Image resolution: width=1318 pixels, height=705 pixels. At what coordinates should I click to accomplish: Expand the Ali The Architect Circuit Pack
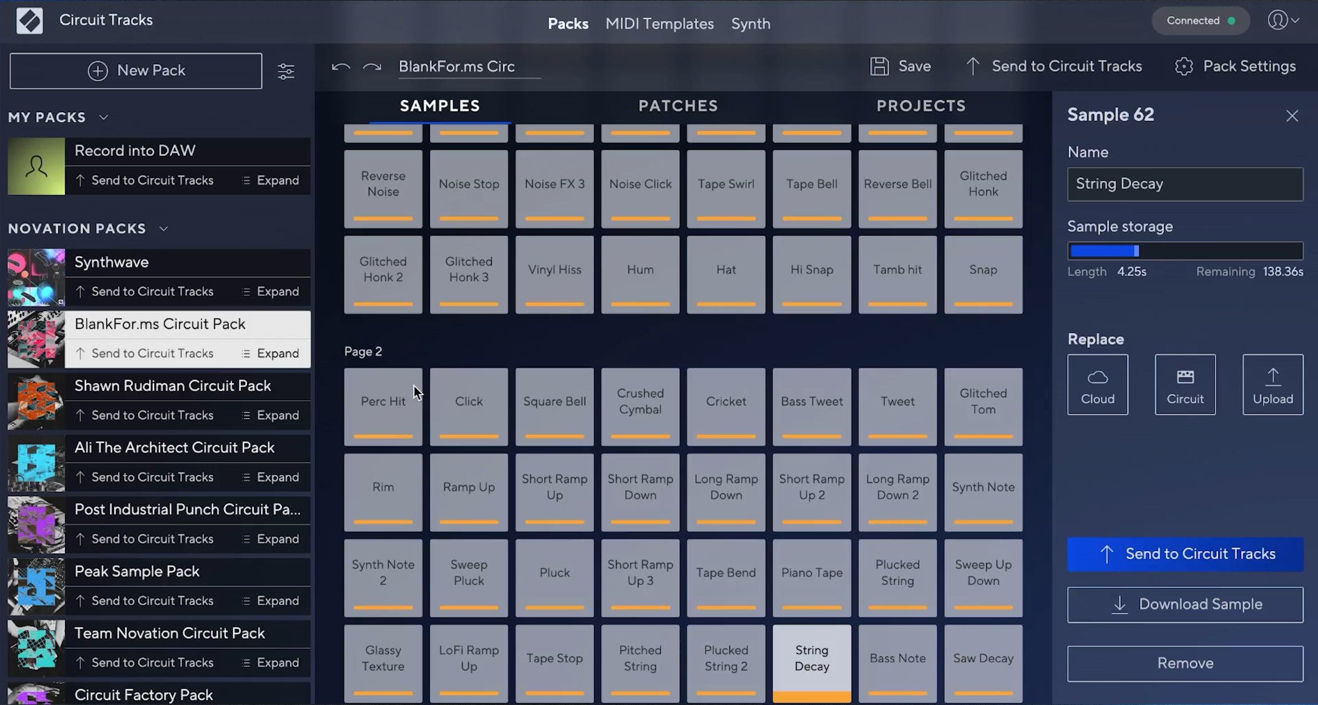point(271,477)
